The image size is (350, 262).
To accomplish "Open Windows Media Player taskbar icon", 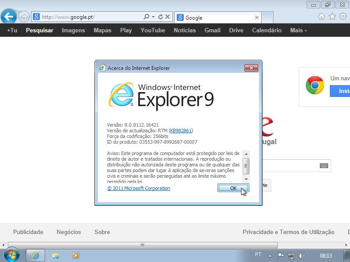I will point(75,255).
